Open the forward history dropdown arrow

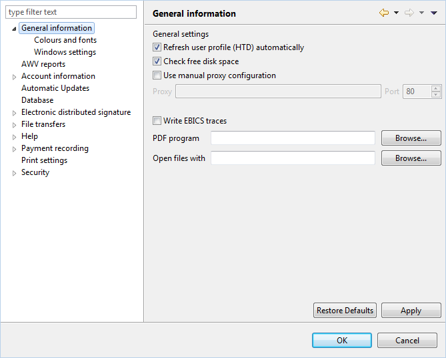click(421, 13)
